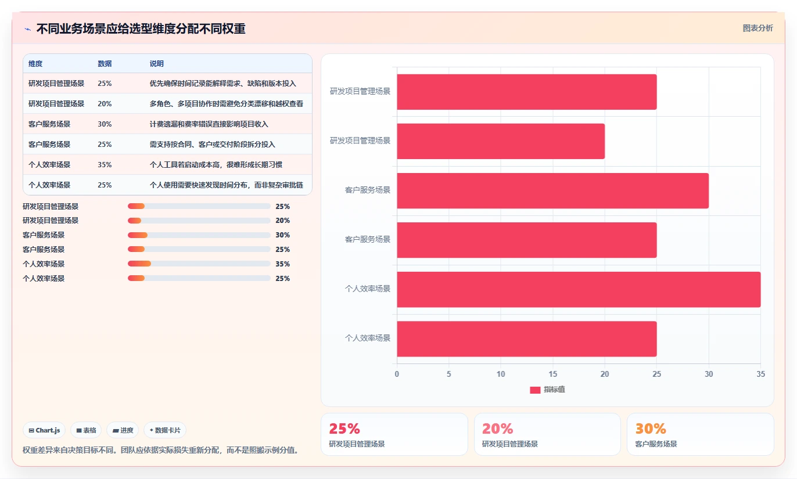Select the description starting with 个人工具若启动成本高
This screenshot has height=479, width=797.
point(216,165)
